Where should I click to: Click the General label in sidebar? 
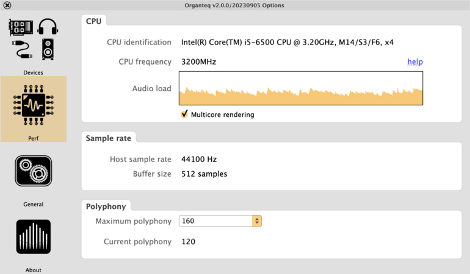click(34, 205)
